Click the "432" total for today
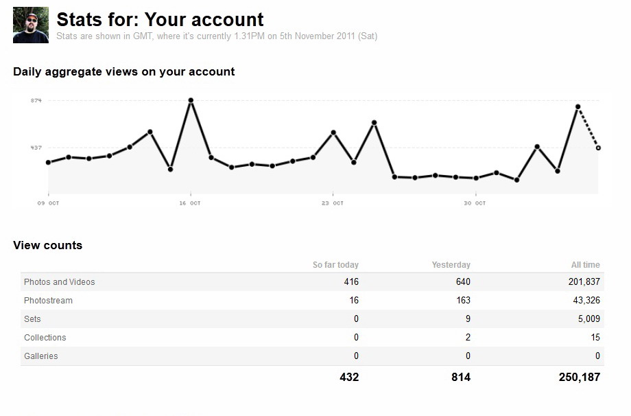The image size is (631, 416). 349,378
